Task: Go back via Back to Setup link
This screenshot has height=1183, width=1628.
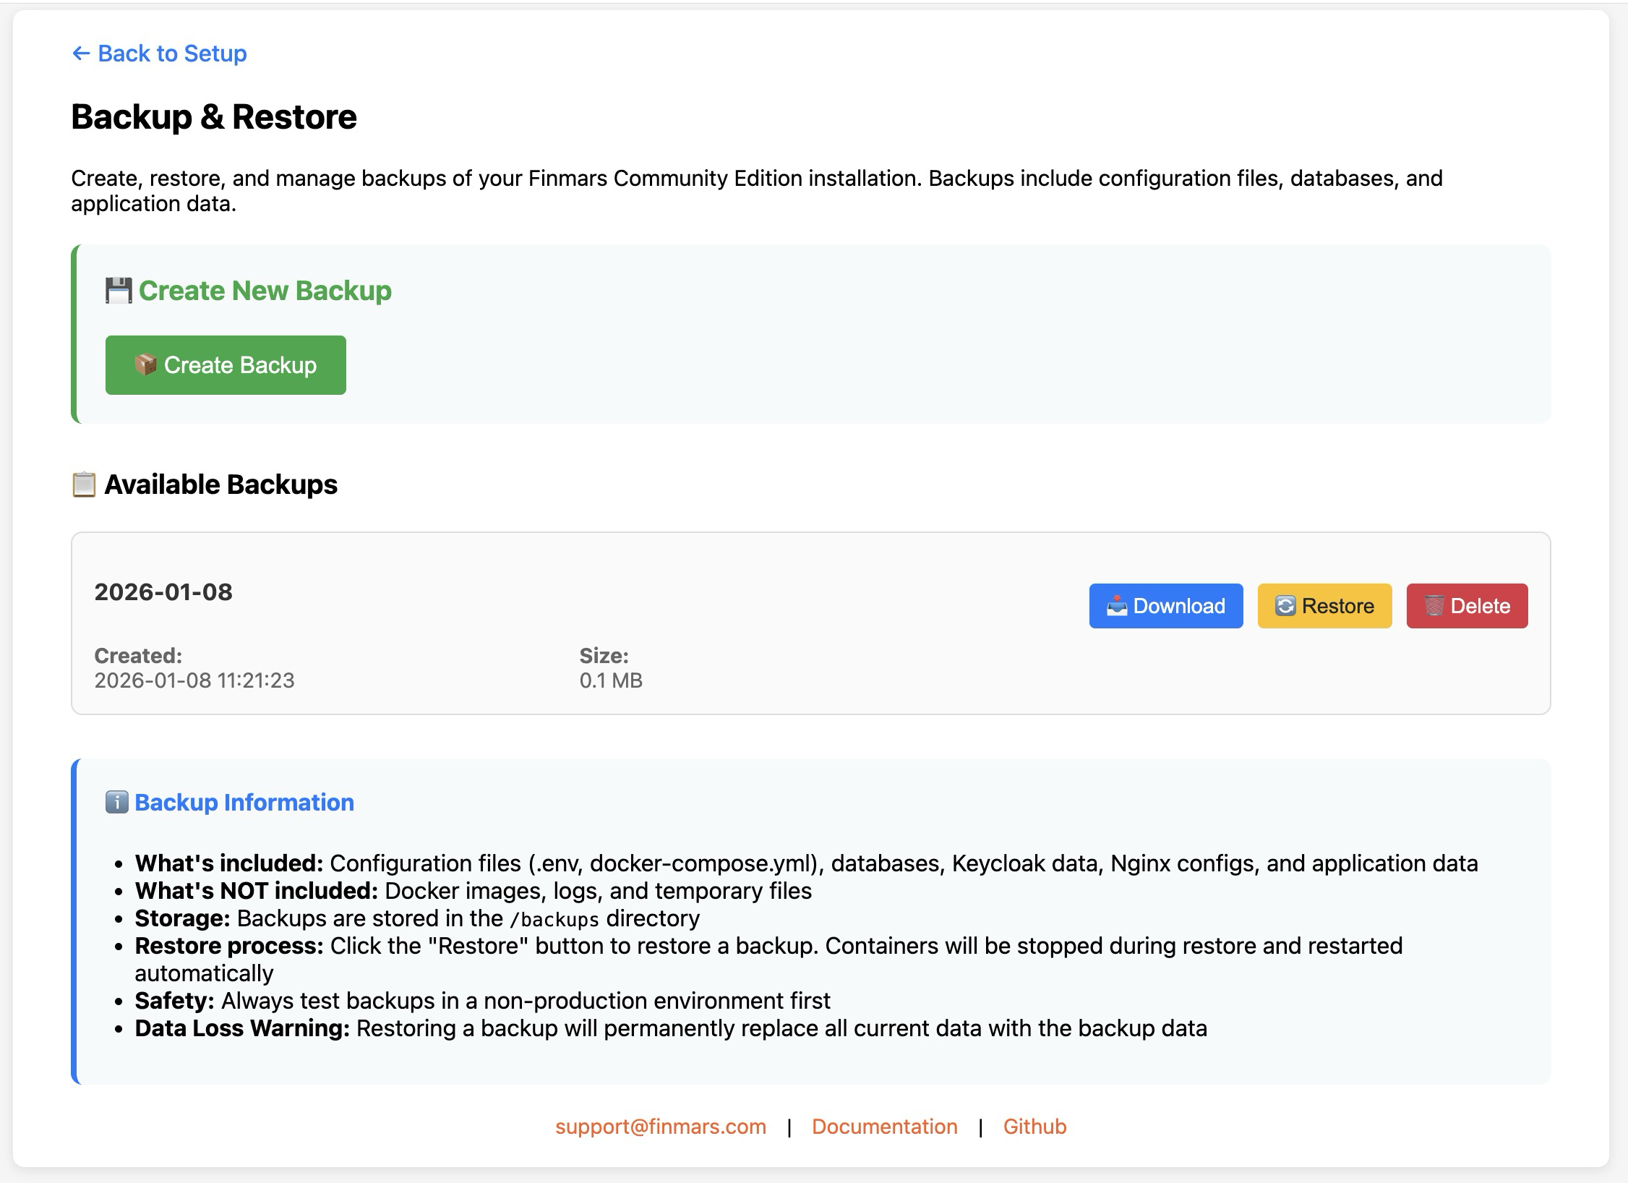Action: [171, 54]
